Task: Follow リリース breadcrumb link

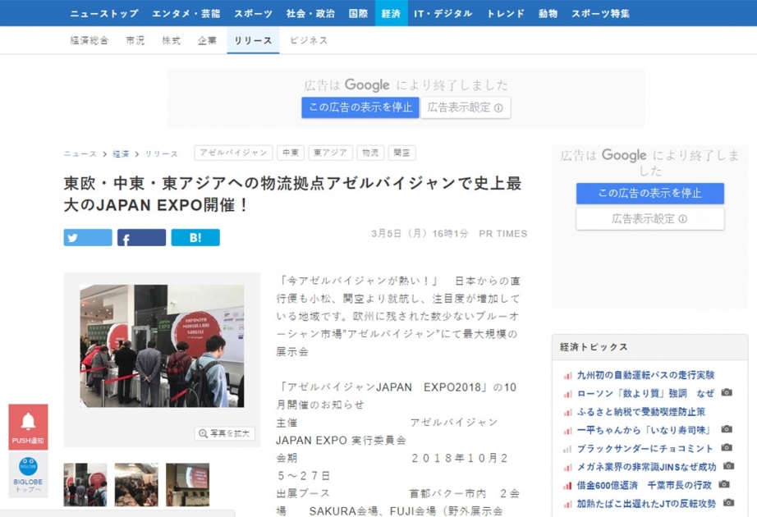Action: (161, 153)
